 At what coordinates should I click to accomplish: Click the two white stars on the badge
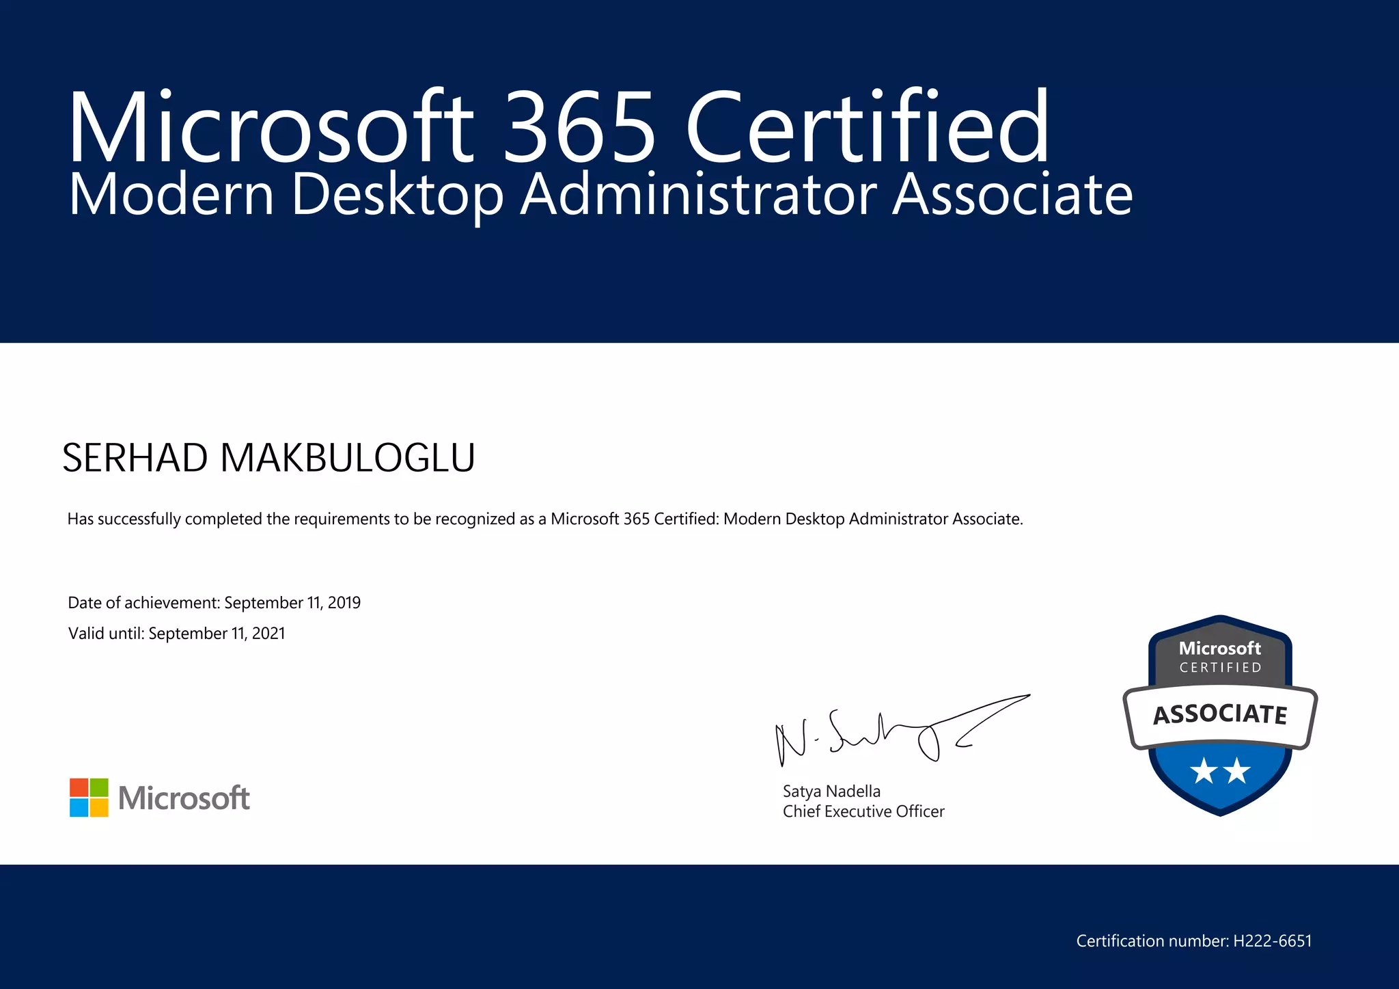tap(1220, 771)
